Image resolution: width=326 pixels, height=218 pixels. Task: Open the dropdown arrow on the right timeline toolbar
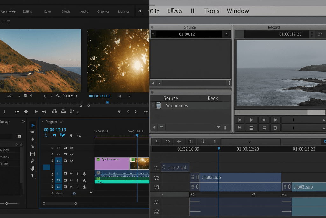pyautogui.click(x=249, y=142)
